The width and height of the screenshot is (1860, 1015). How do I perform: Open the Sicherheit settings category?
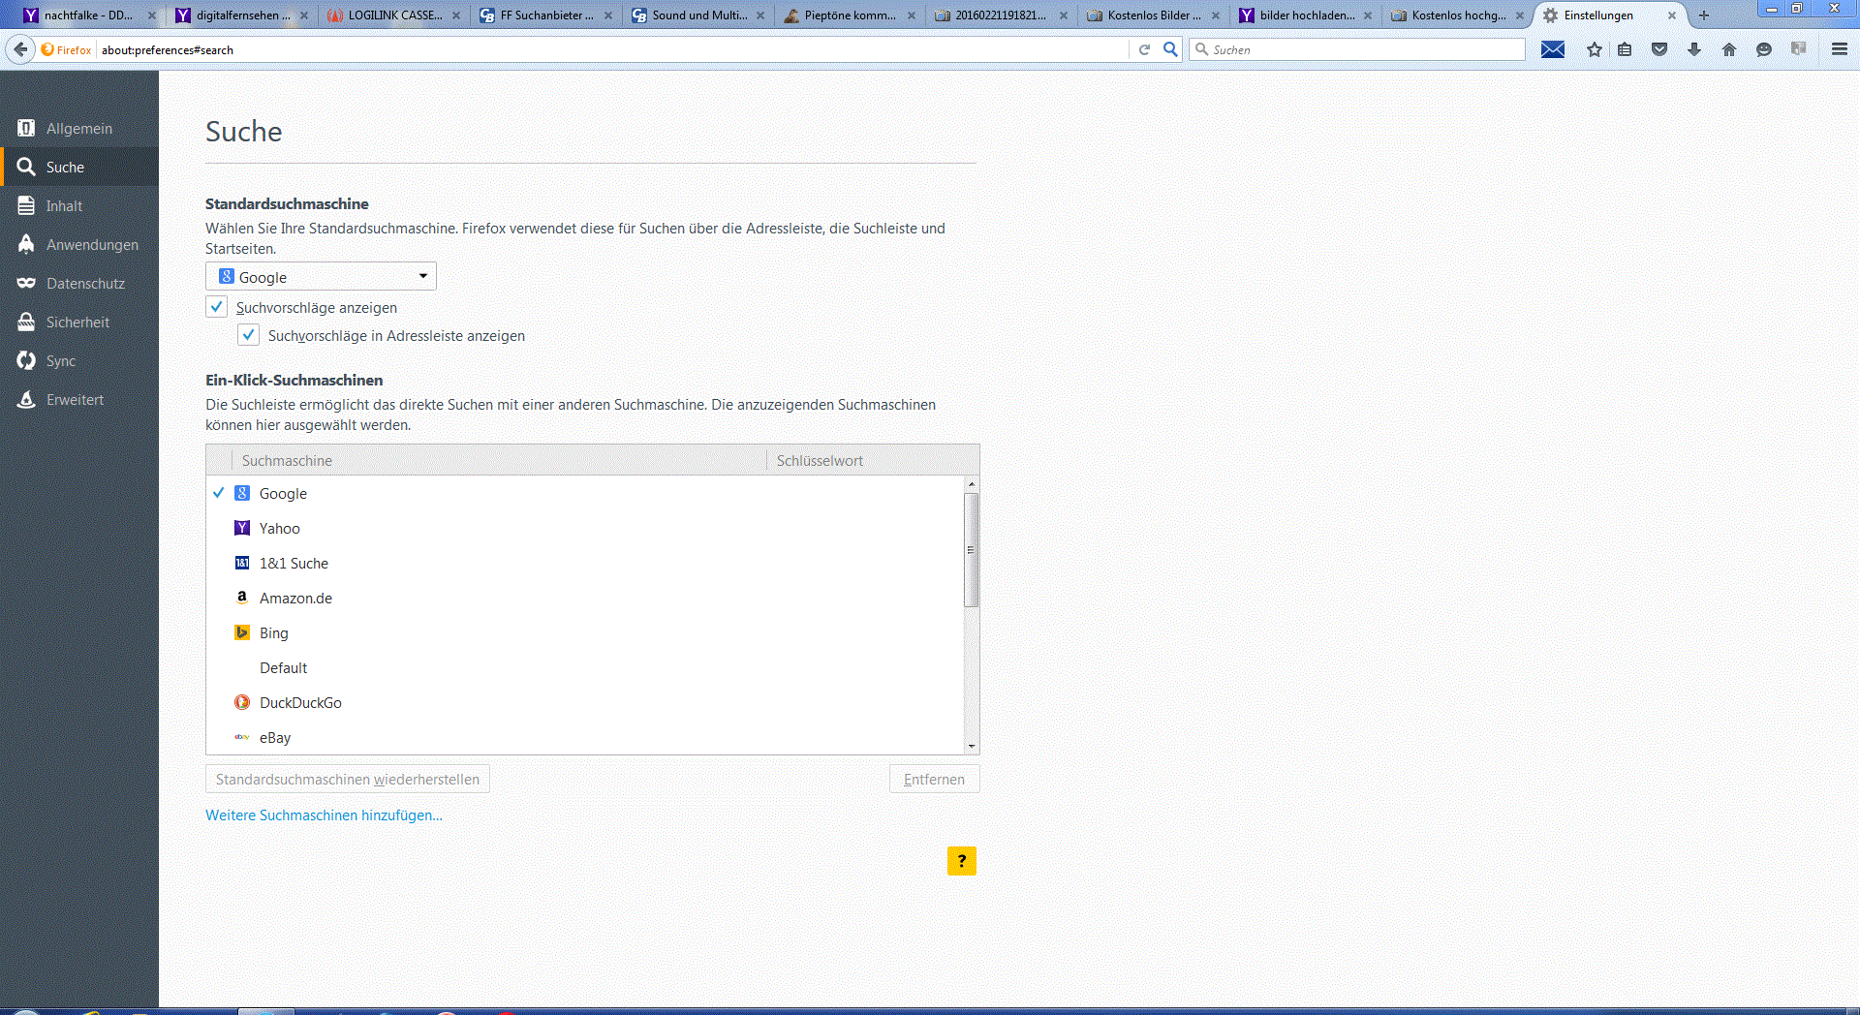[79, 322]
